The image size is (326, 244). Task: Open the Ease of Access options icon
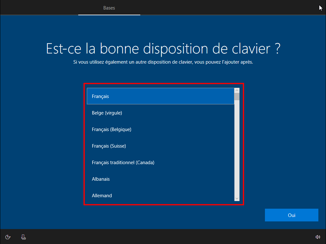point(8,237)
